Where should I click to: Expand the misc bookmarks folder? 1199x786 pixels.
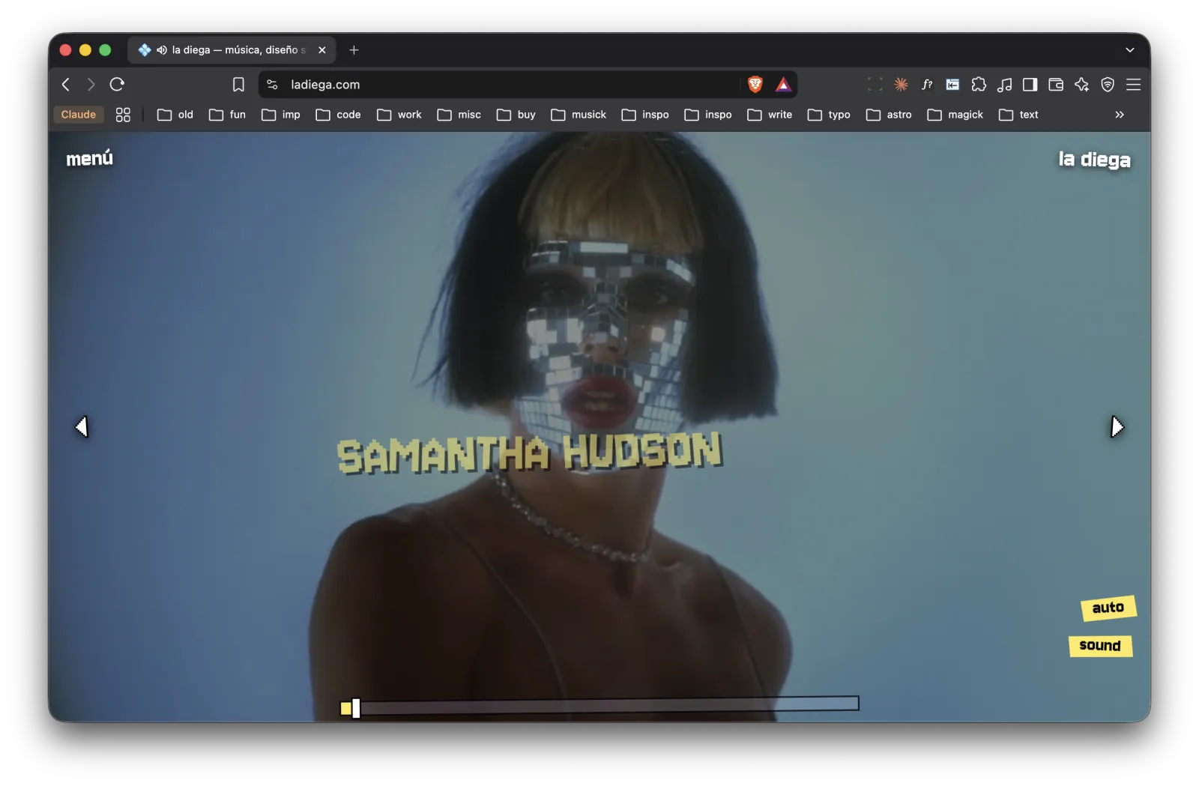459,115
